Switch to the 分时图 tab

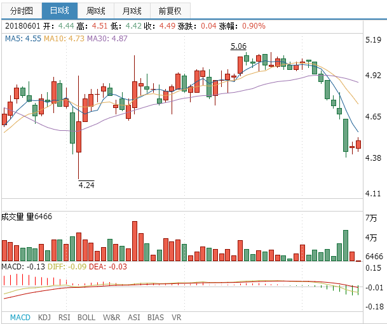point(22,11)
